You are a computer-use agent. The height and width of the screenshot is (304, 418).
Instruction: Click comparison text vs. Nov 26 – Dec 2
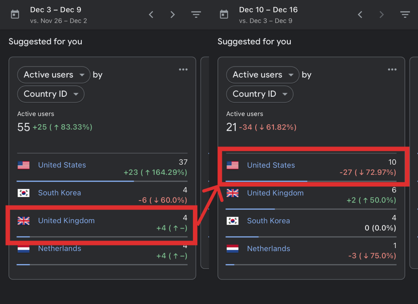click(58, 21)
